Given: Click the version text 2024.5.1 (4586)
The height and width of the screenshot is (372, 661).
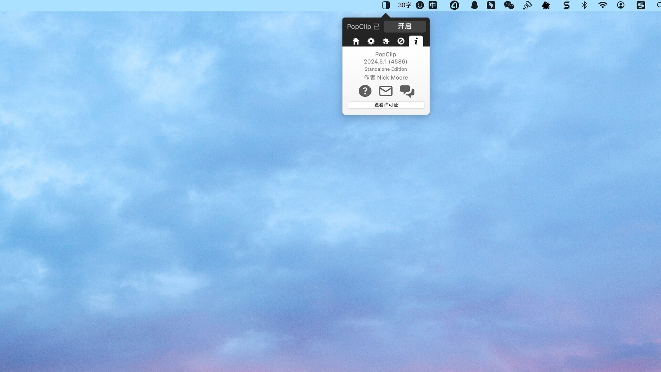Looking at the screenshot, I should 386,62.
